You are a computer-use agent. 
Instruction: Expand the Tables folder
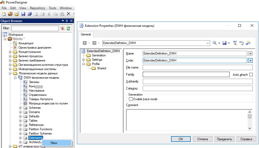coord(20,121)
